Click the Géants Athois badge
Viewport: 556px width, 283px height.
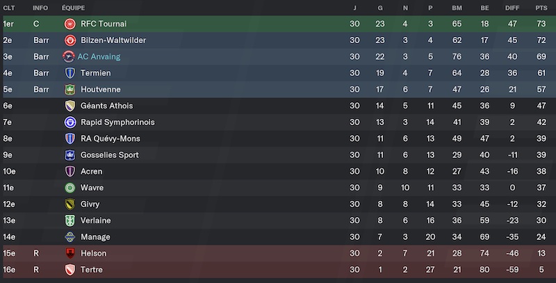(70, 106)
